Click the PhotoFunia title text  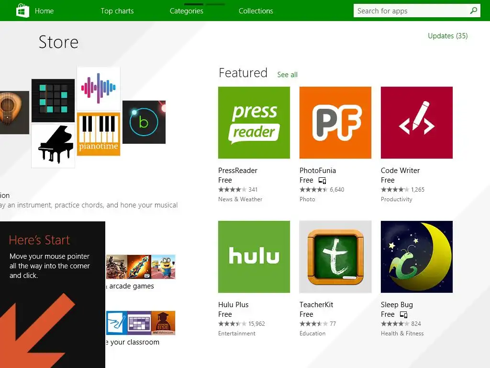[x=318, y=171]
